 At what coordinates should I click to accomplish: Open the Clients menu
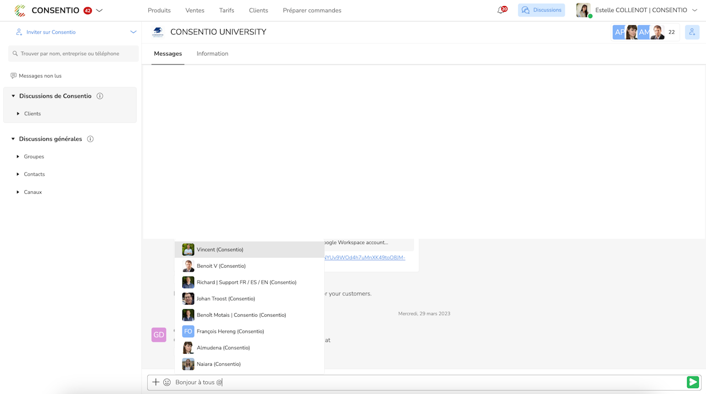point(258,10)
